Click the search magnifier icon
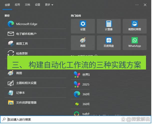 point(4,119)
